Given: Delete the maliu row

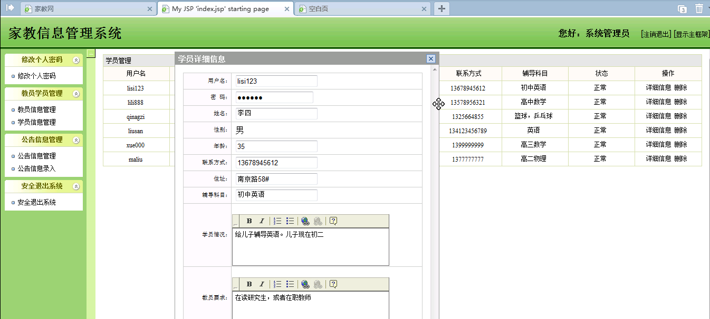Looking at the screenshot, I should coord(680,158).
